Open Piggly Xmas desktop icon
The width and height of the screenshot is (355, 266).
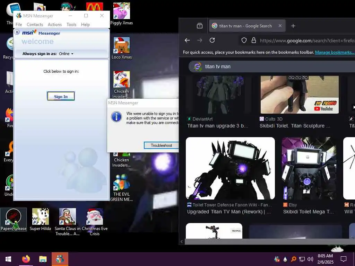click(122, 14)
